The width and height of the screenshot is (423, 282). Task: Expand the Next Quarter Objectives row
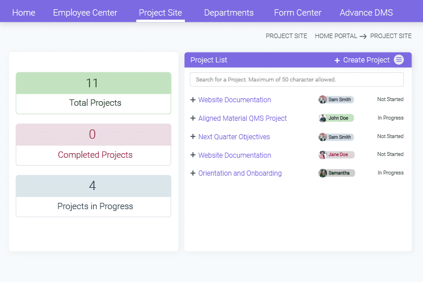click(x=193, y=137)
